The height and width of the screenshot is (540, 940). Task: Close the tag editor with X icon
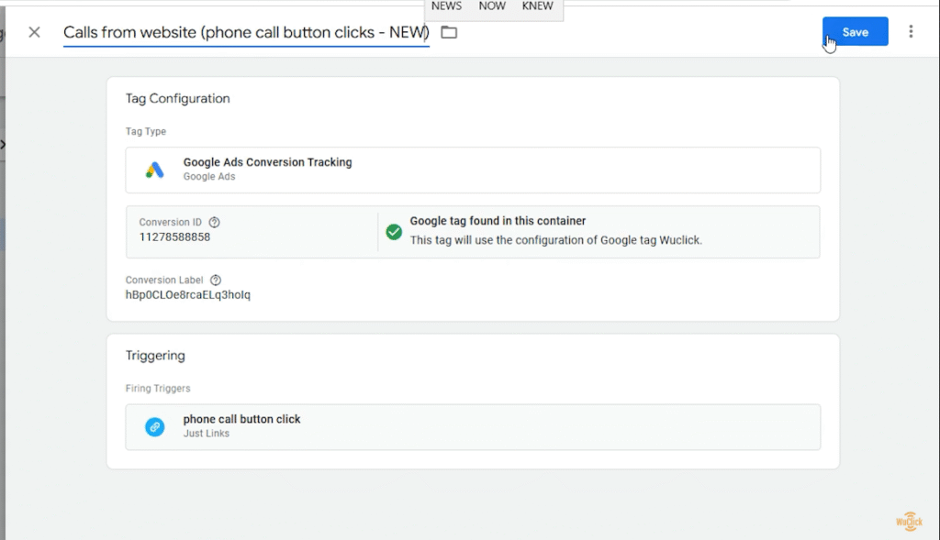[x=34, y=32]
